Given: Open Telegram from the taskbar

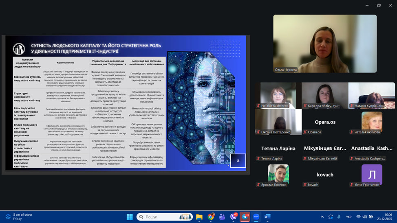Looking at the screenshot, I should [245, 217].
